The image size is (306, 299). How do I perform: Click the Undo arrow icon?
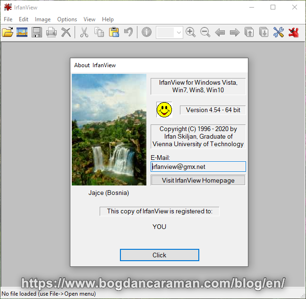click(128, 32)
